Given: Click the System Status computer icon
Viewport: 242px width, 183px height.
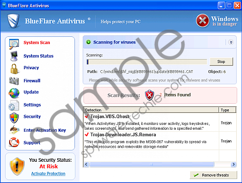Looking at the screenshot, I should (14, 56).
